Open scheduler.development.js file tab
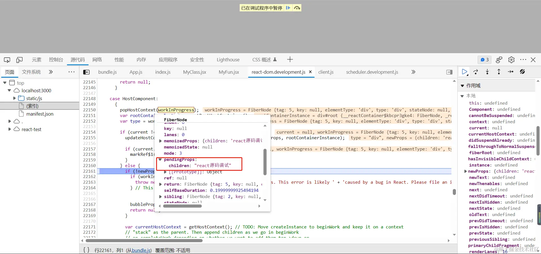 (372, 72)
